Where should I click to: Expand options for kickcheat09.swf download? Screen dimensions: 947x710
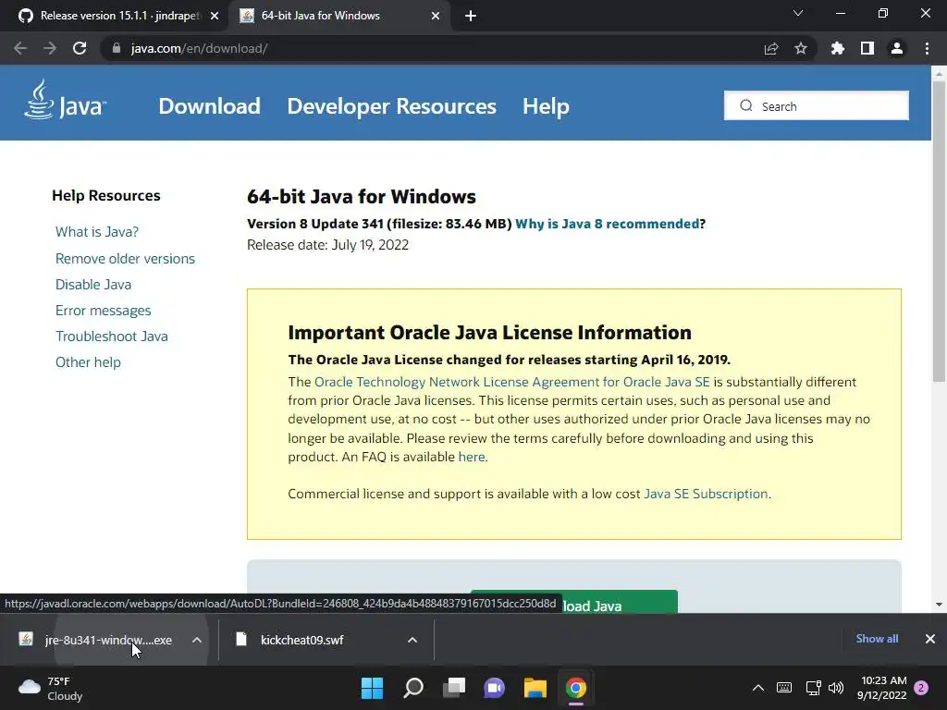[412, 640]
